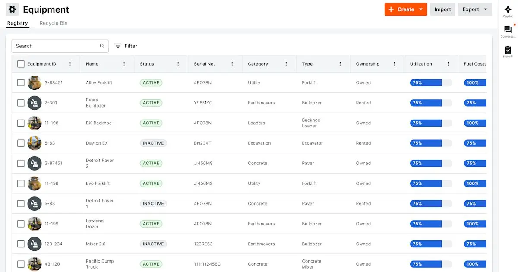
Task: Click the search magnifier icon
Action: point(102,46)
